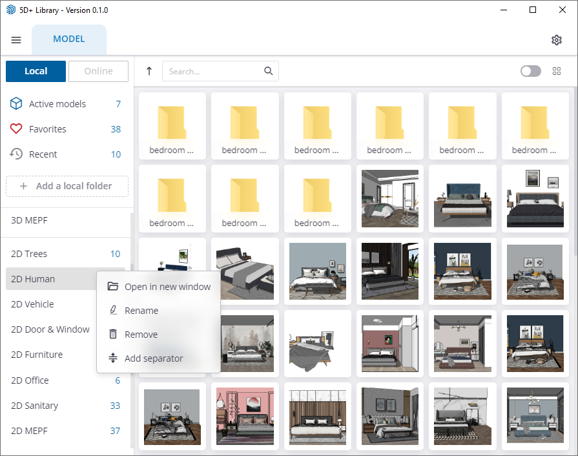This screenshot has width=578, height=456.
Task: Click into the Search field
Action: point(213,71)
